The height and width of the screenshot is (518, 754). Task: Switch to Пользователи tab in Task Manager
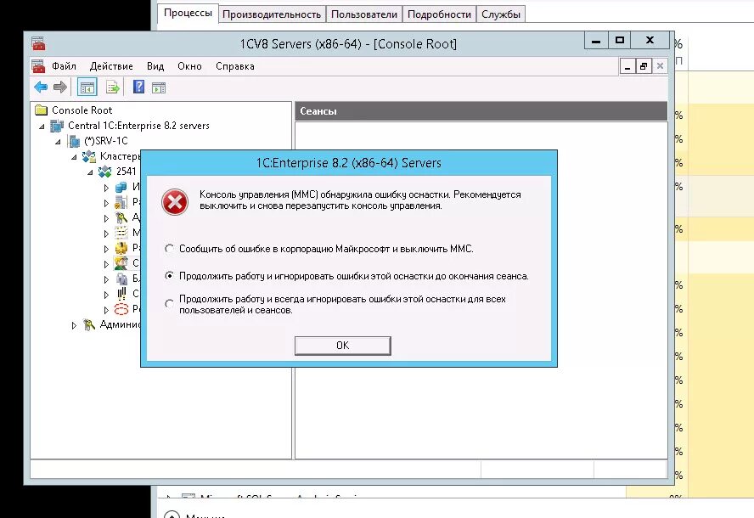point(364,14)
